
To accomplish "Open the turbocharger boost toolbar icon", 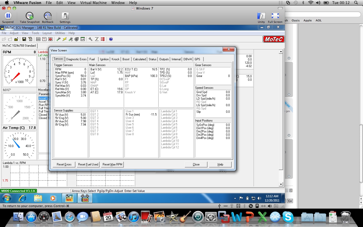I will 76,39.
